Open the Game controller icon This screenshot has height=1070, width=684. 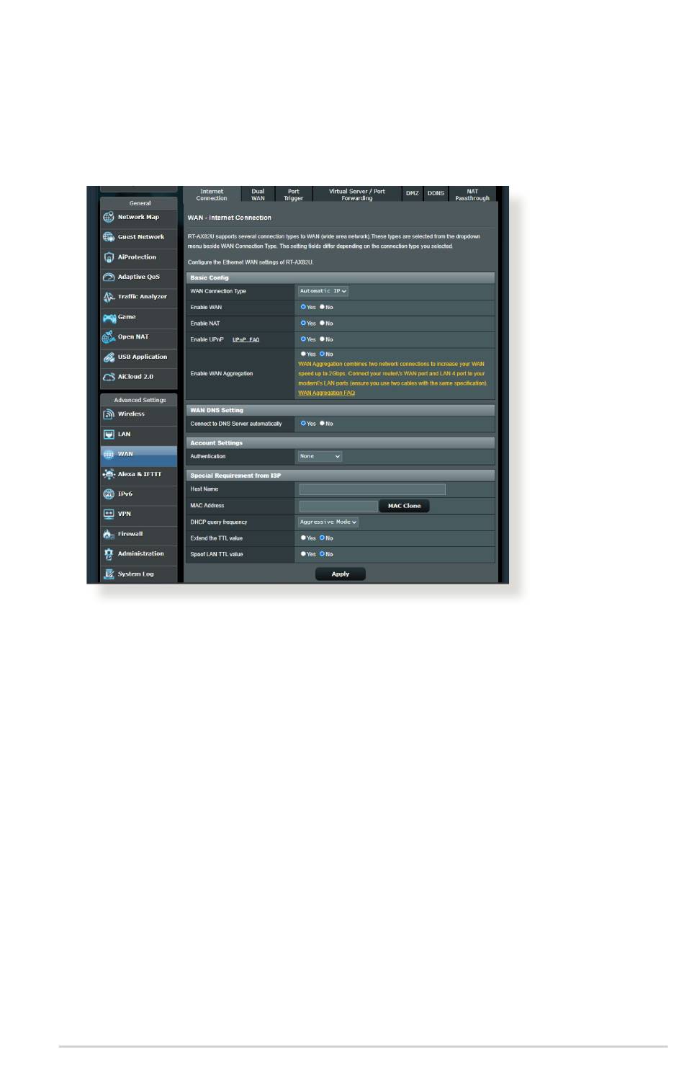click(x=109, y=317)
